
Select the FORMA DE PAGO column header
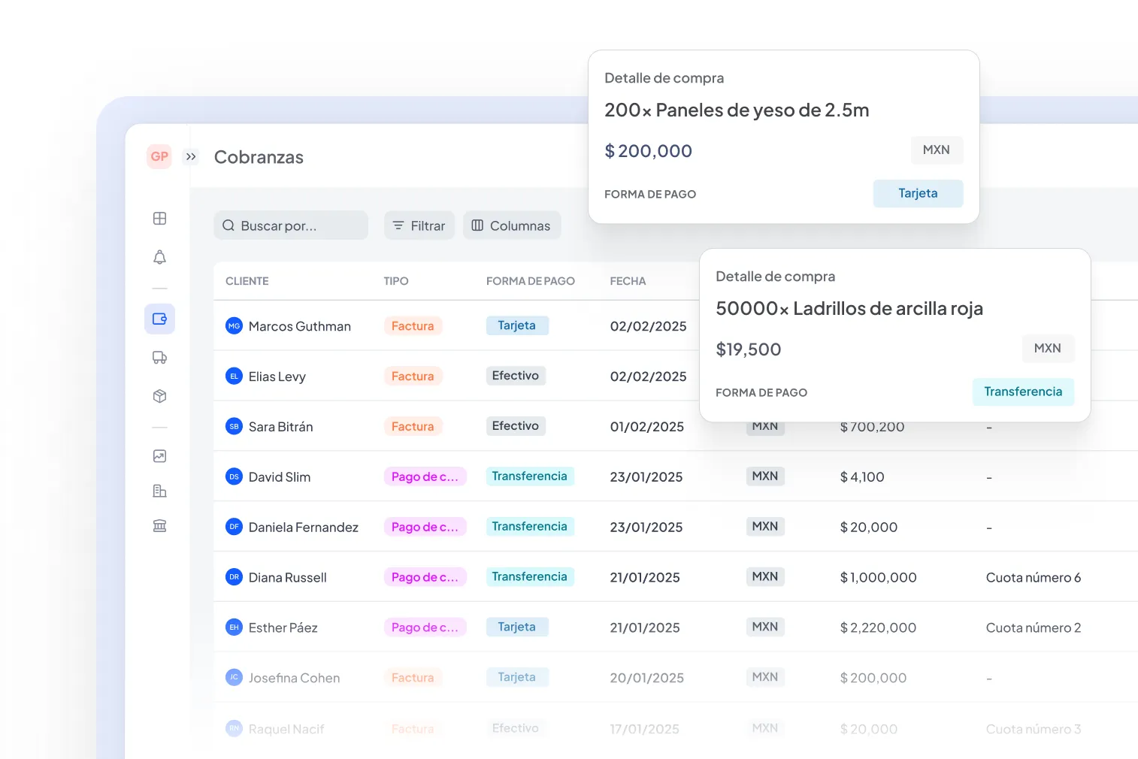[530, 280]
